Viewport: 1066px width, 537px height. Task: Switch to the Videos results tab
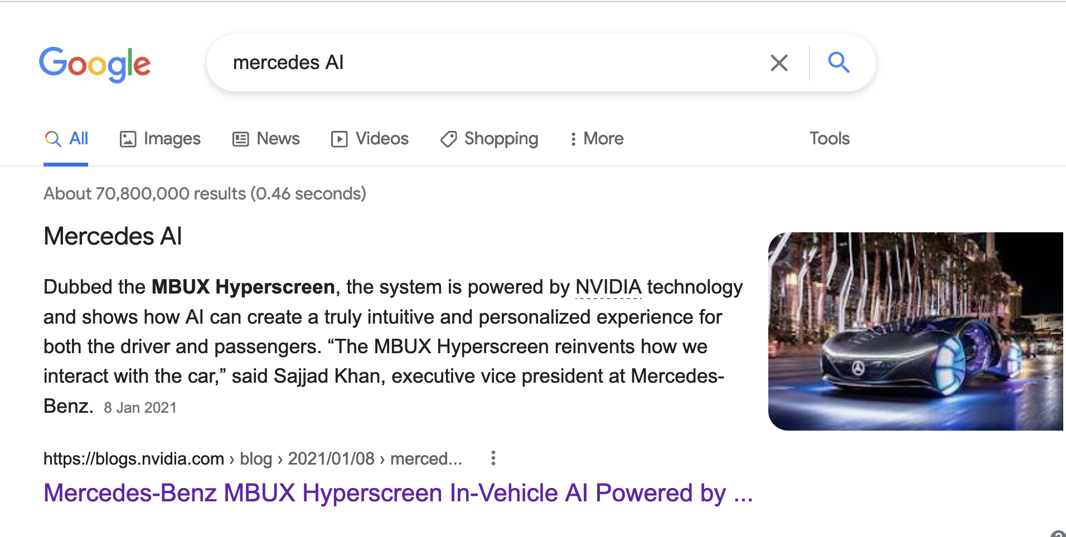coord(382,139)
